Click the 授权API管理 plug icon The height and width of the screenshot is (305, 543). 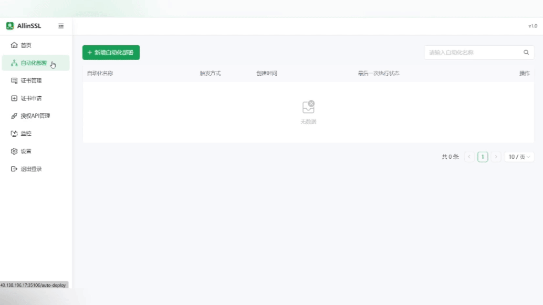14,116
